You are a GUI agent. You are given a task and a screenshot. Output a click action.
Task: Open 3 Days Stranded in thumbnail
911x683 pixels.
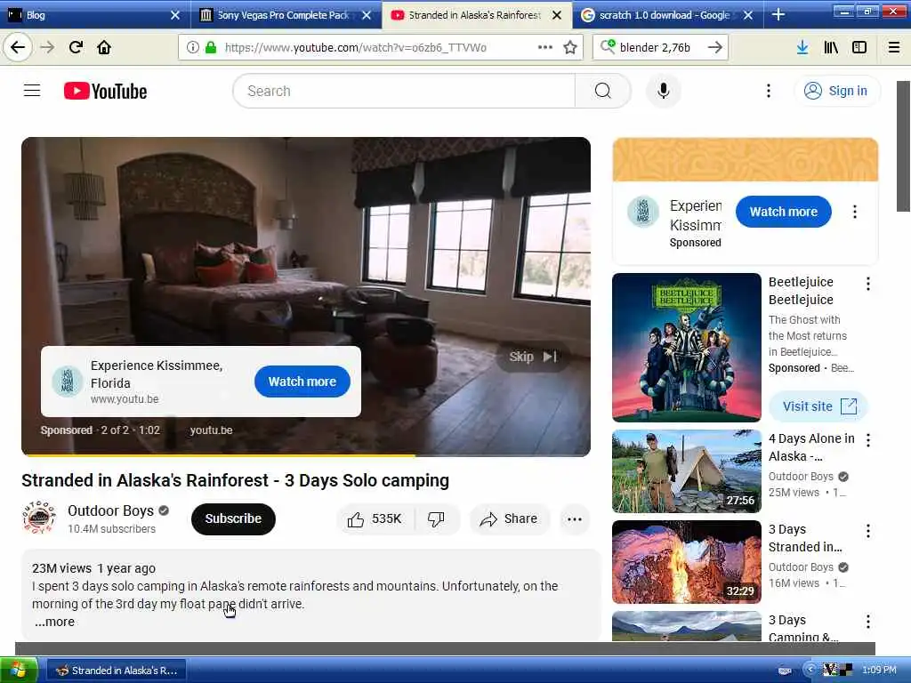pos(686,562)
